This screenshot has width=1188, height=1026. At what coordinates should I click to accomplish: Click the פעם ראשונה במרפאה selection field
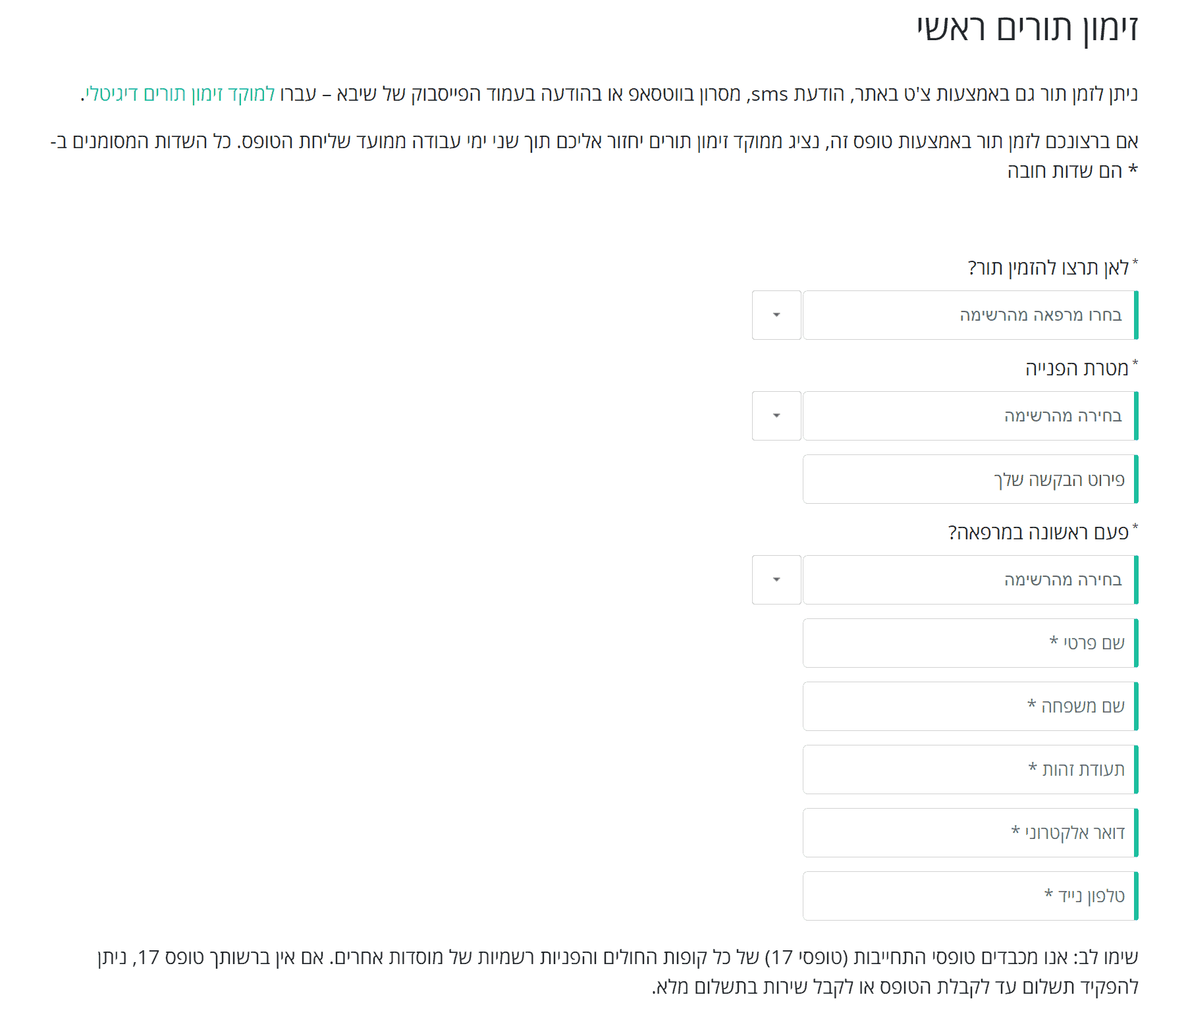pos(969,580)
